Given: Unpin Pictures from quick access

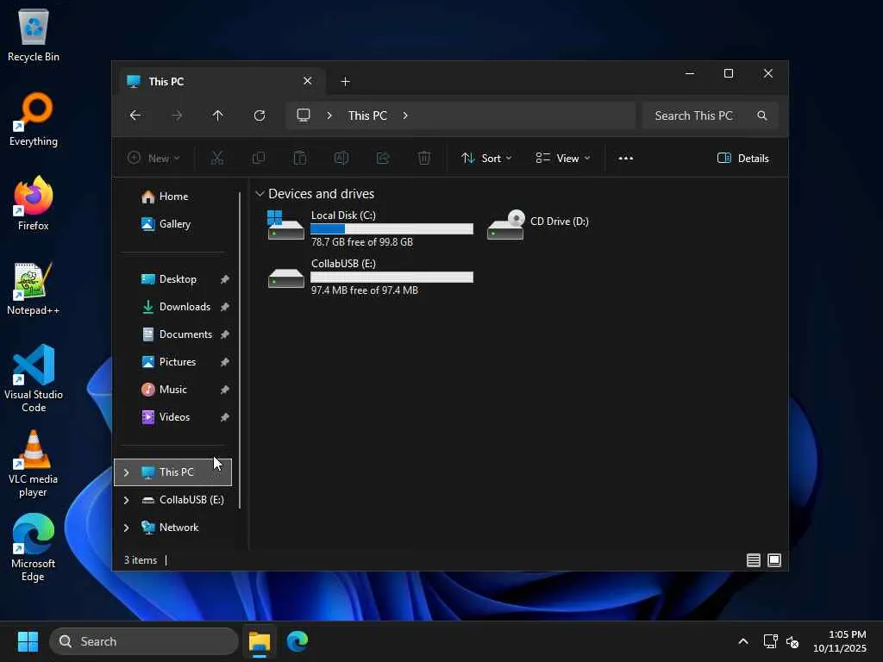Looking at the screenshot, I should (x=225, y=362).
